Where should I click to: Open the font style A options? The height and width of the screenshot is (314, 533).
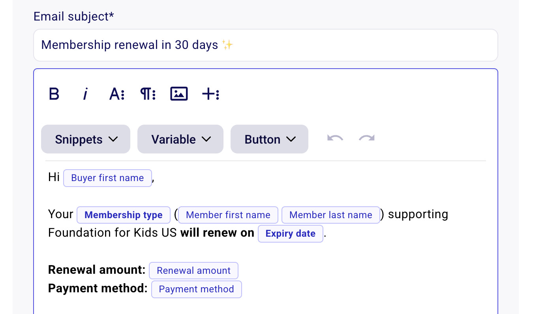pos(117,94)
